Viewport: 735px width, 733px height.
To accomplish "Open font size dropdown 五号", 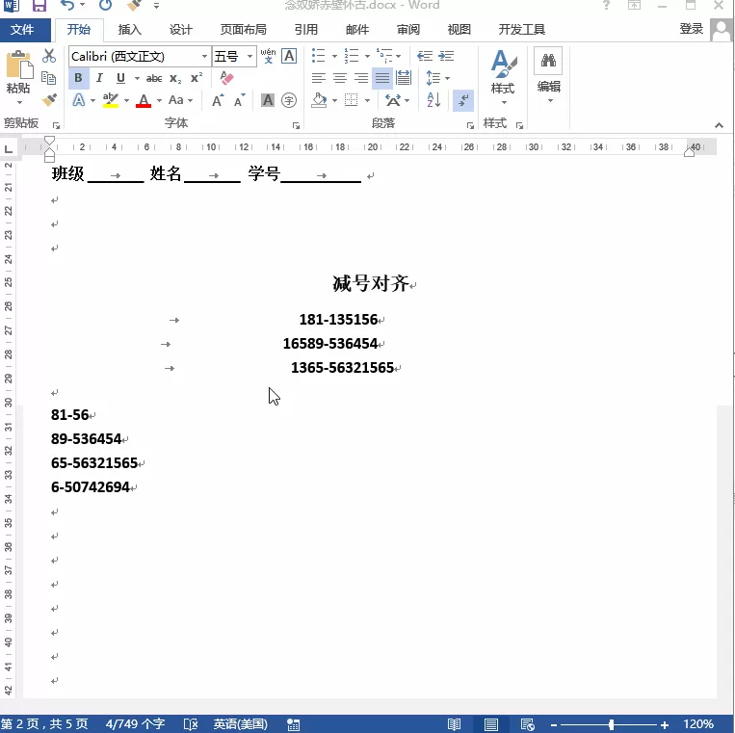I will pos(249,57).
